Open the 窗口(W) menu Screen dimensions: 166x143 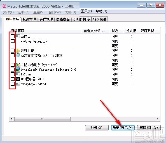[x=54, y=12]
